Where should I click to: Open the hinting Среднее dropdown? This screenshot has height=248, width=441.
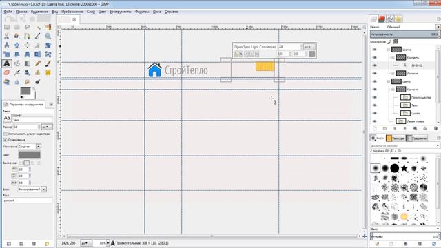click(30, 147)
